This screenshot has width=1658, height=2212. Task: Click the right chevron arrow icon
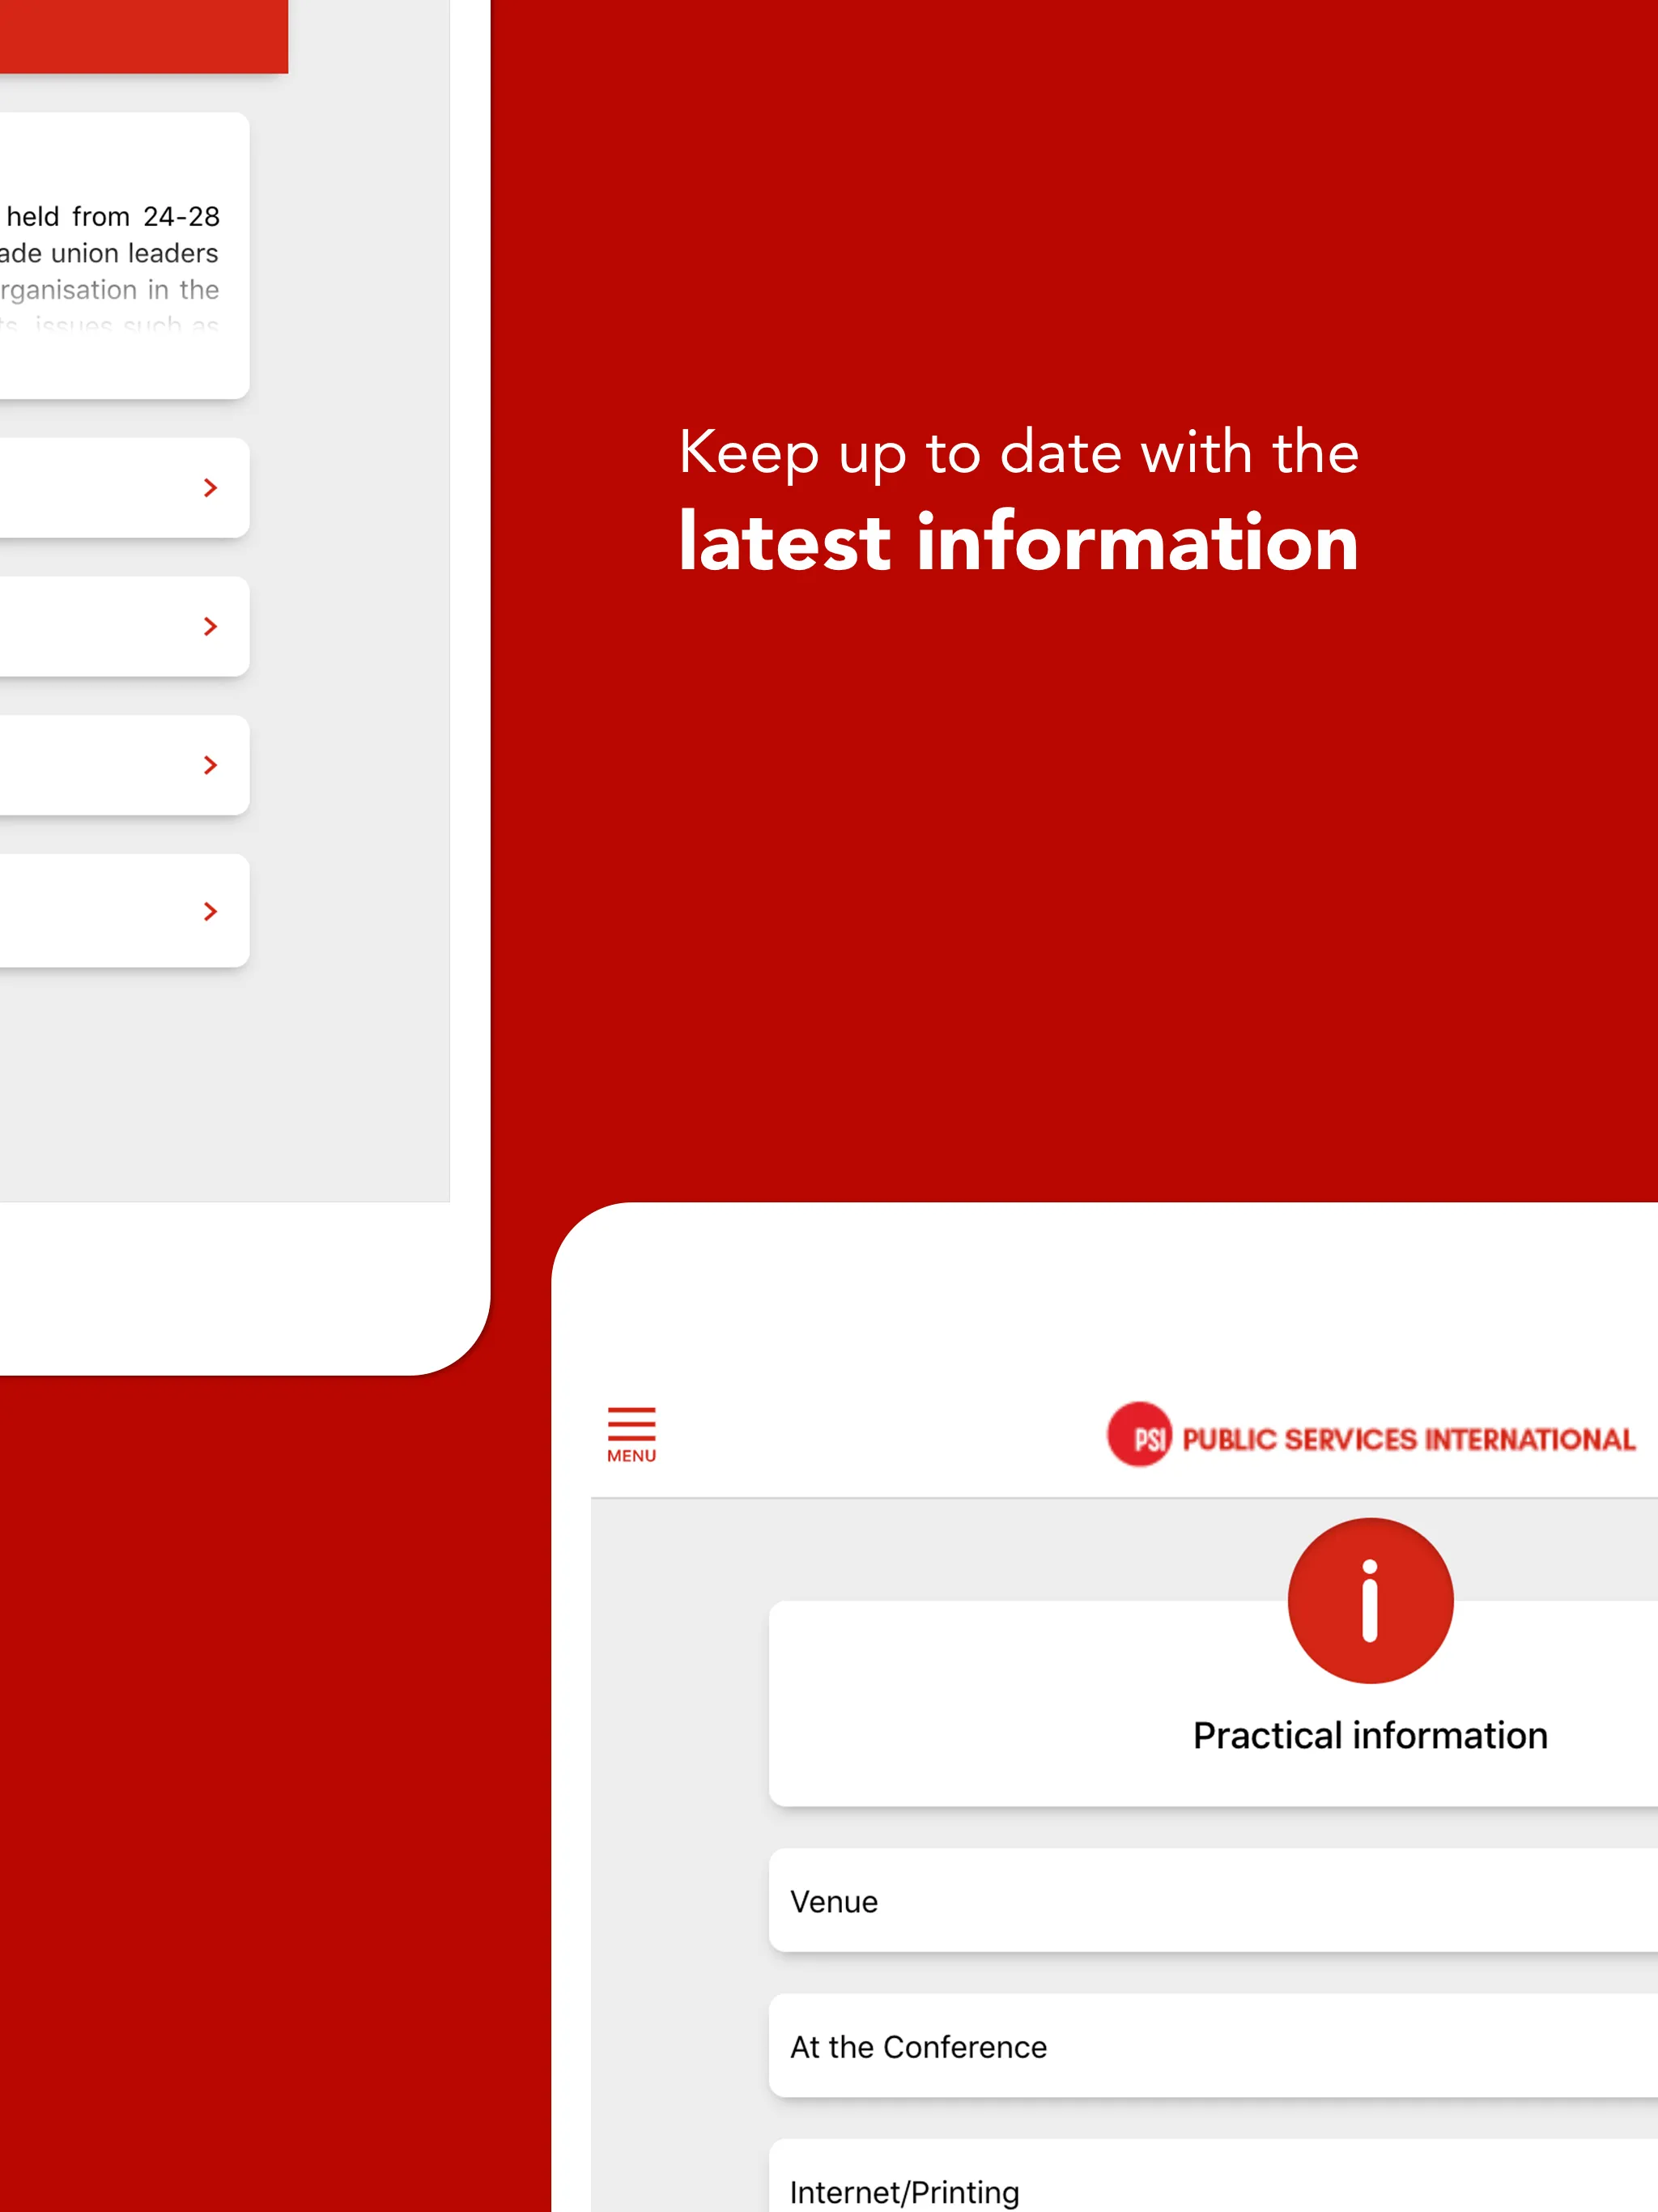210,487
